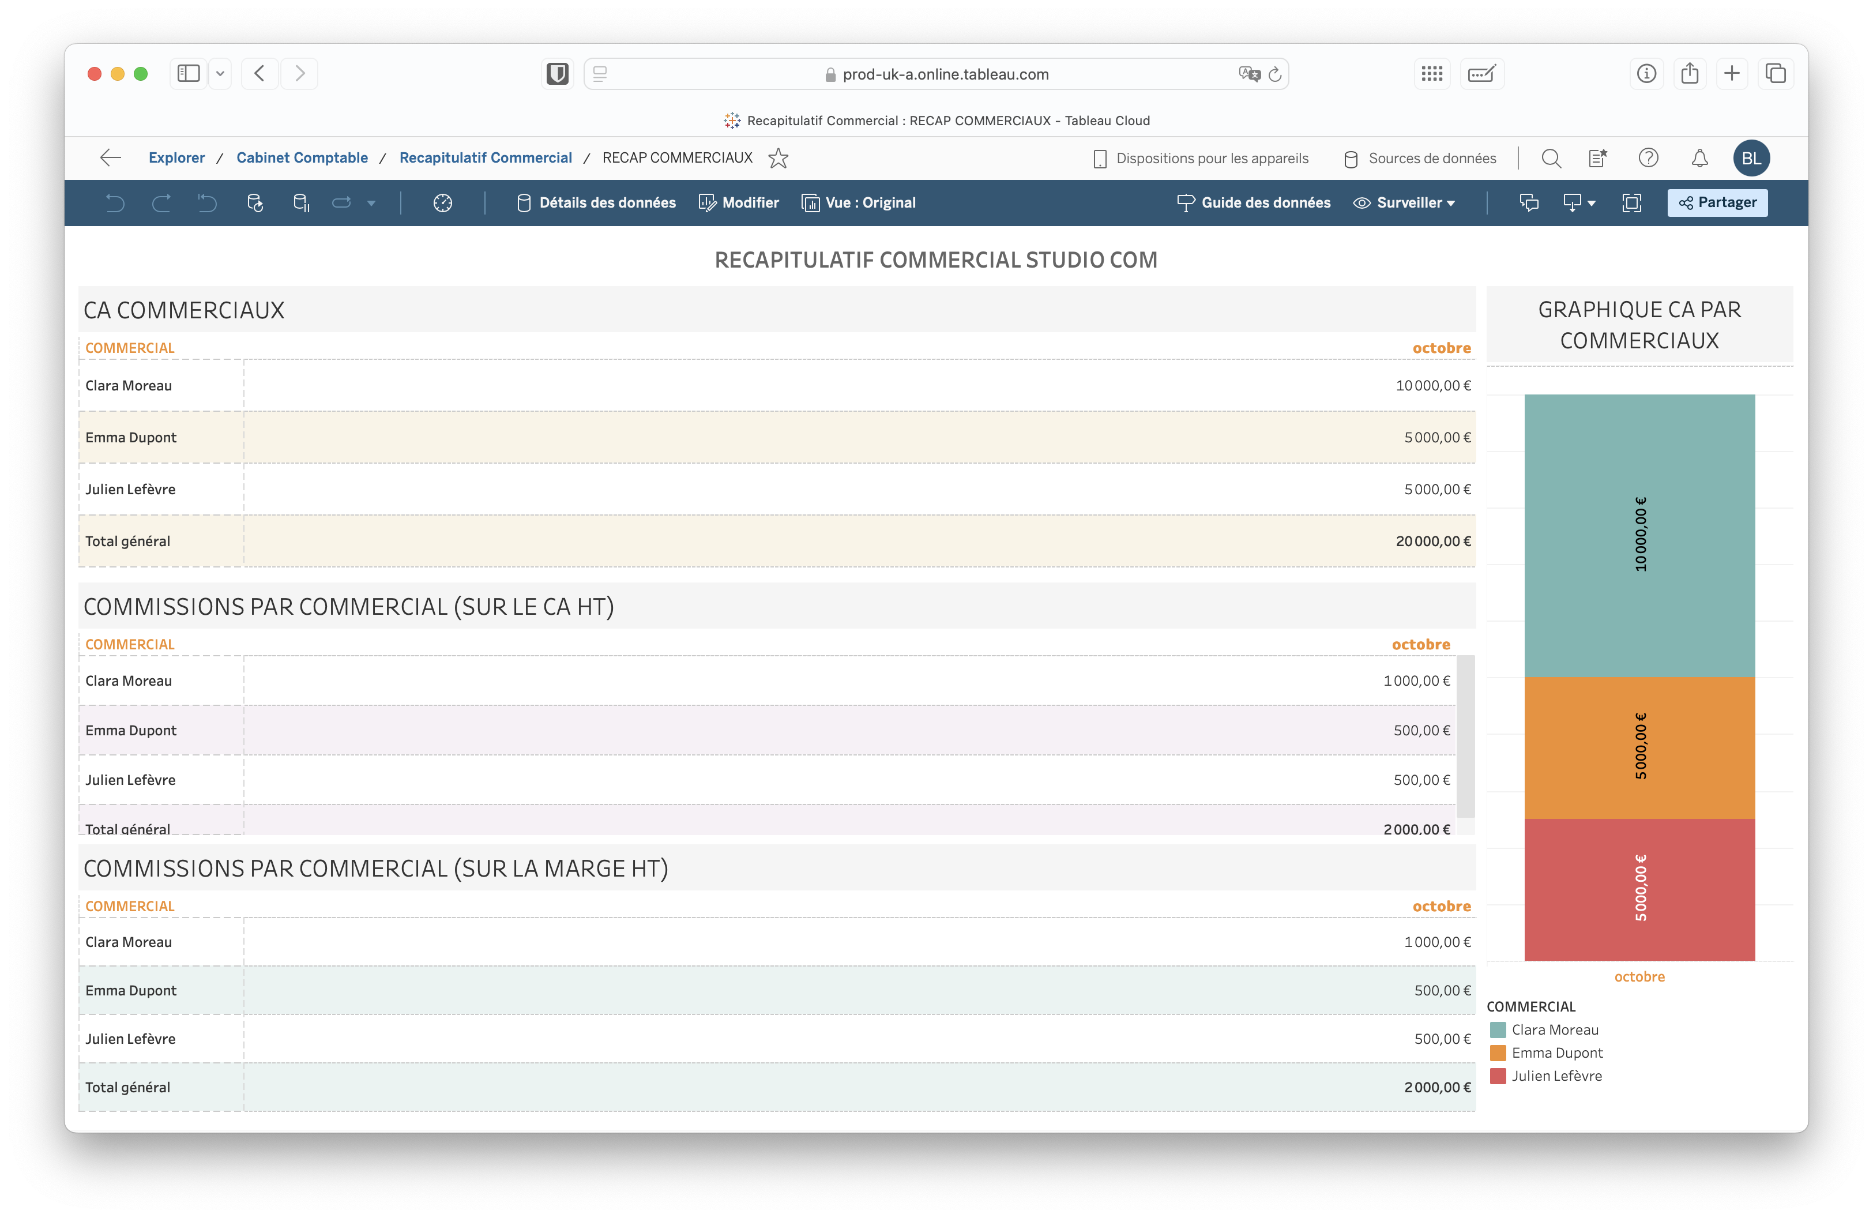
Task: Open the replay speed dropdown arrow
Action: (371, 203)
